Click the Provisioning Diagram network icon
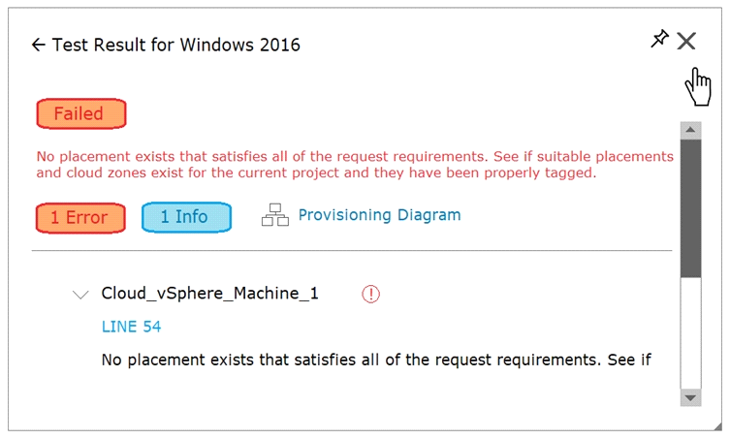 coord(274,216)
